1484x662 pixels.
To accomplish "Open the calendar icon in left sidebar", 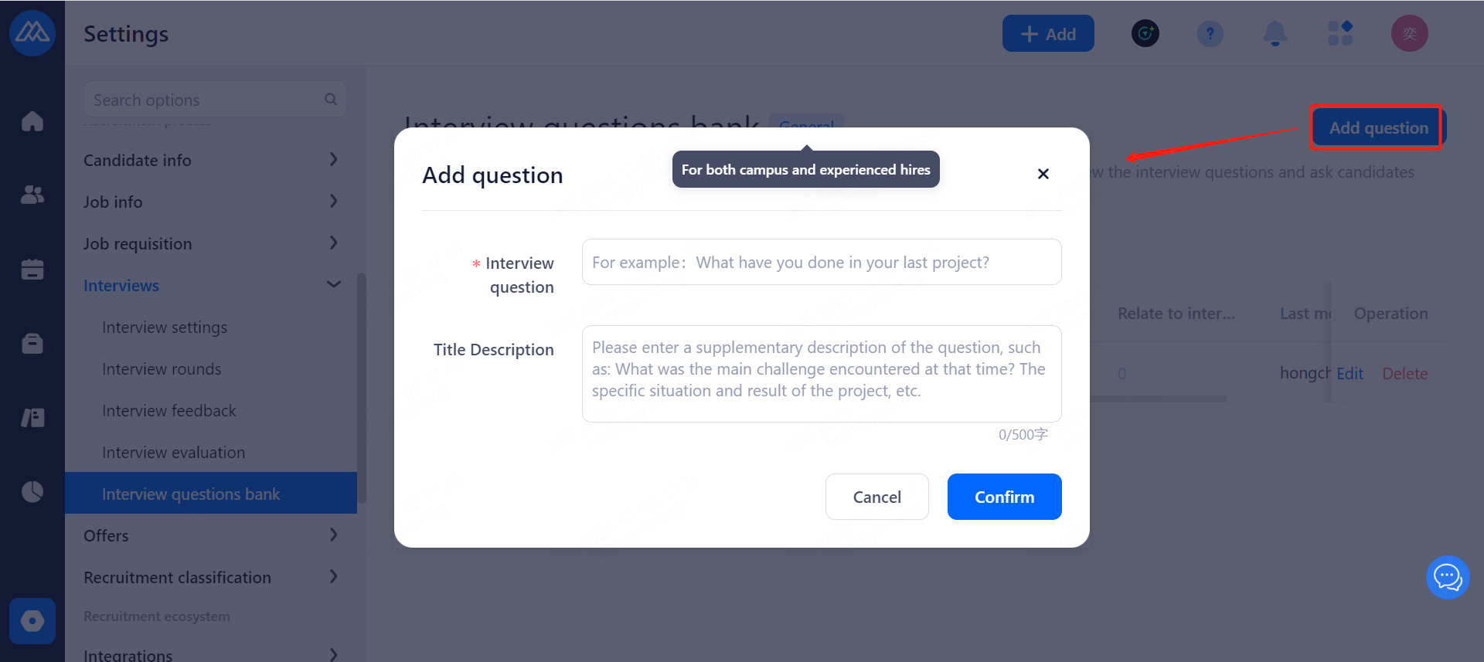I will 32,269.
